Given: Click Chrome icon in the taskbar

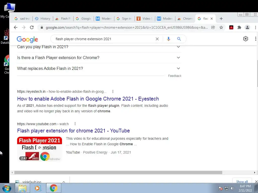Looking at the screenshot, I should [x=53, y=188].
